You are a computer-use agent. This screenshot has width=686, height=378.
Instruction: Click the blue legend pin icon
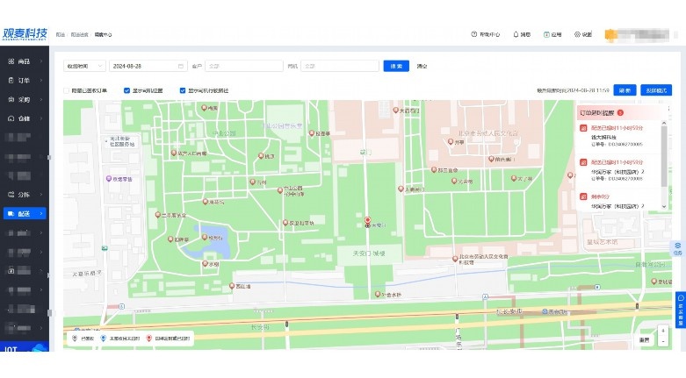click(104, 339)
